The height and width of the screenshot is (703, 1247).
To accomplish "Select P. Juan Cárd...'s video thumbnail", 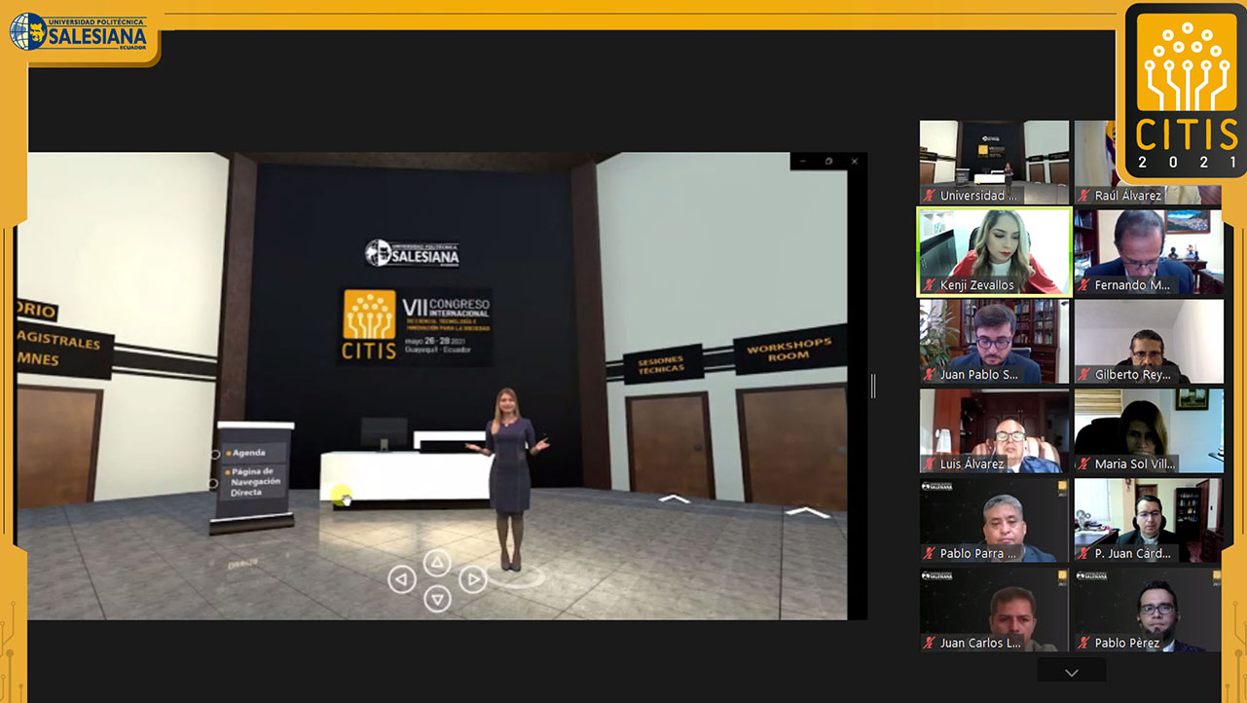I will [1149, 520].
